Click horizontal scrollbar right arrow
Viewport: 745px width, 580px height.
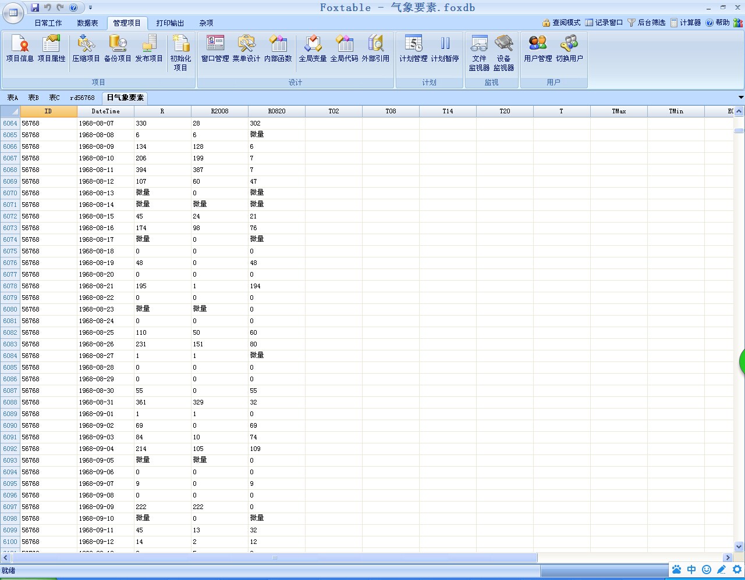point(728,557)
